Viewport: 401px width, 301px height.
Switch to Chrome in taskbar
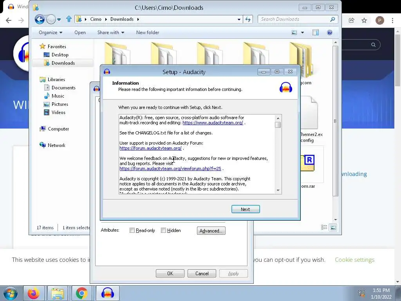point(81,293)
